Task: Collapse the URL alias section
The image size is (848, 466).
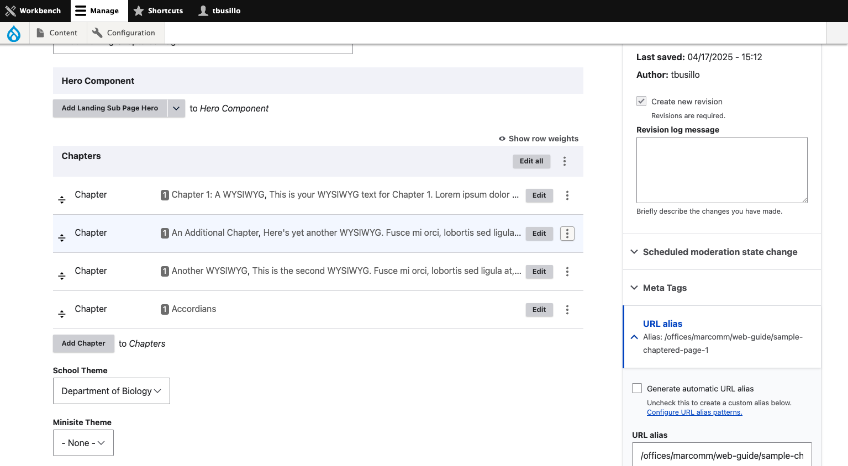Action: 721,337
